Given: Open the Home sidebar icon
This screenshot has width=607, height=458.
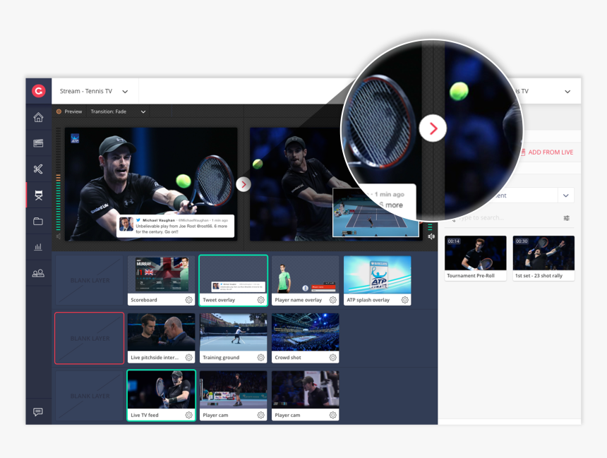Looking at the screenshot, I should (x=38, y=117).
